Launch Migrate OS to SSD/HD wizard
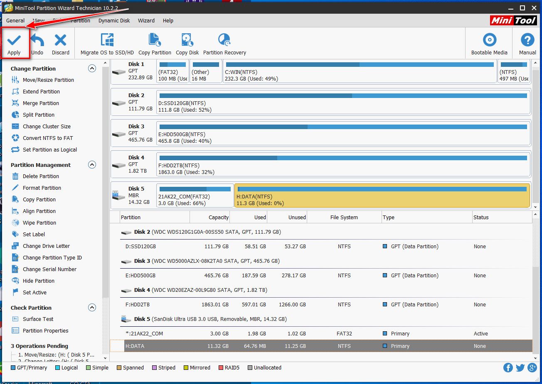The width and height of the screenshot is (542, 384). tap(107, 43)
